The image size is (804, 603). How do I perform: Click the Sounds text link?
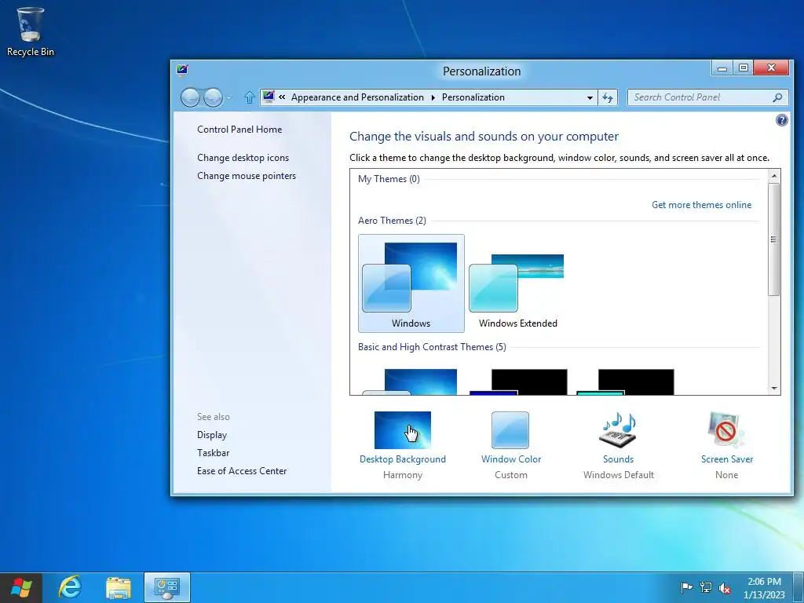coord(619,459)
